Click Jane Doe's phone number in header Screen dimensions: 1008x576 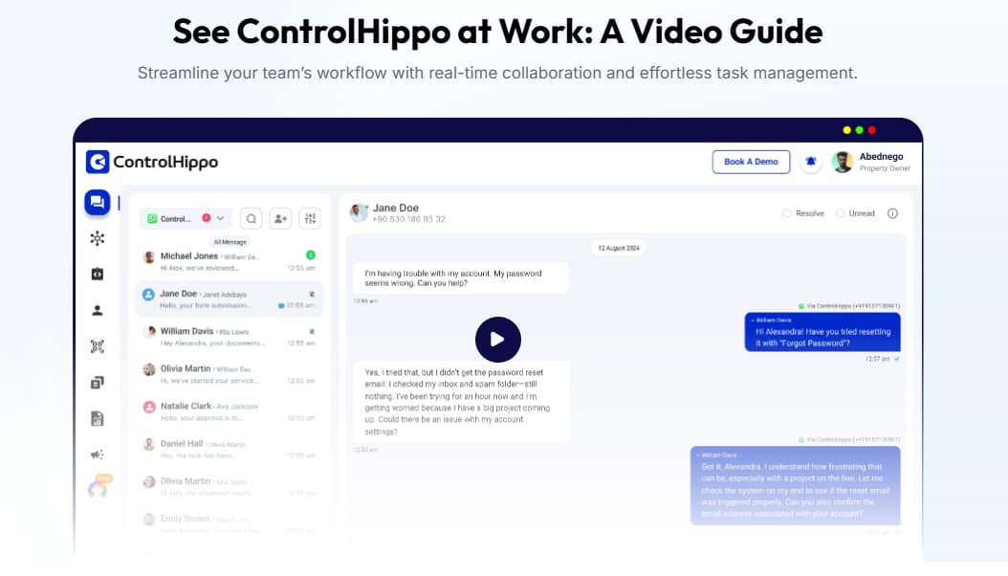409,219
